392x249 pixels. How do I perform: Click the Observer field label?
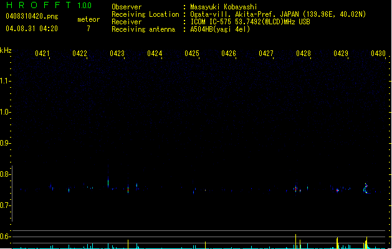tap(127, 7)
